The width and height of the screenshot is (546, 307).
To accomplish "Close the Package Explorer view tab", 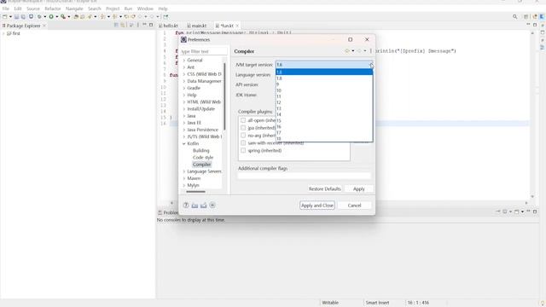I will pos(44,26).
